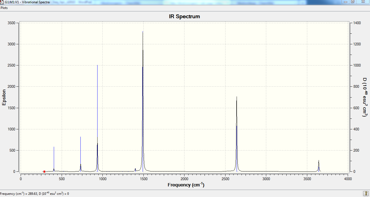Open the Plots menu
370x197 pixels.
point(4,8)
